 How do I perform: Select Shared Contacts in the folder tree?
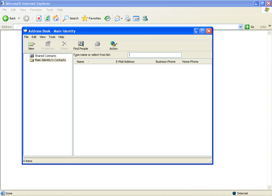click(45, 56)
